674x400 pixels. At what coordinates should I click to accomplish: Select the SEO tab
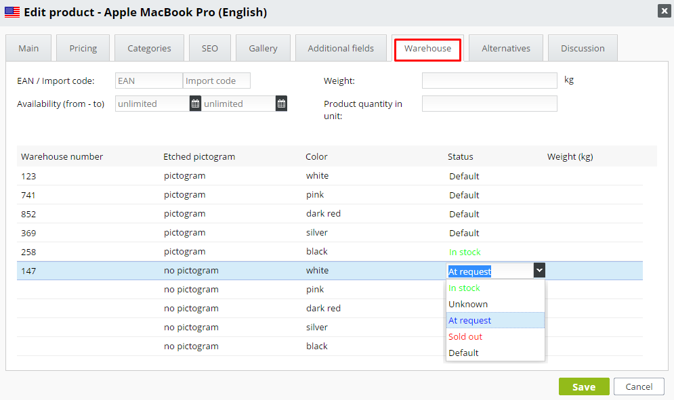pyautogui.click(x=210, y=48)
